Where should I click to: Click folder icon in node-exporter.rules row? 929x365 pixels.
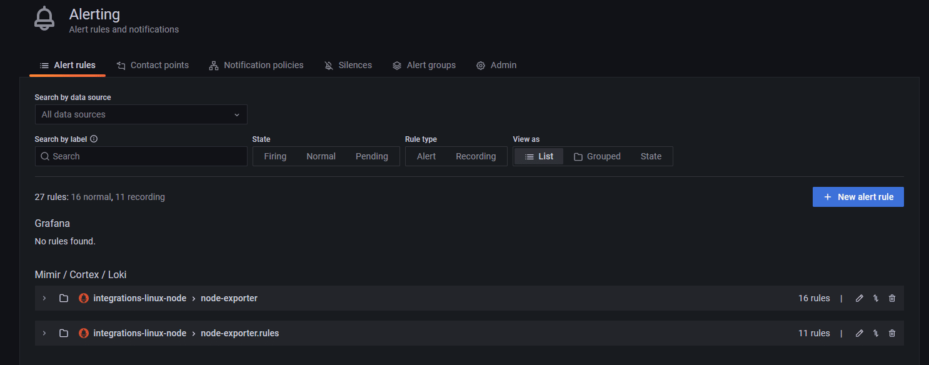[x=64, y=333]
